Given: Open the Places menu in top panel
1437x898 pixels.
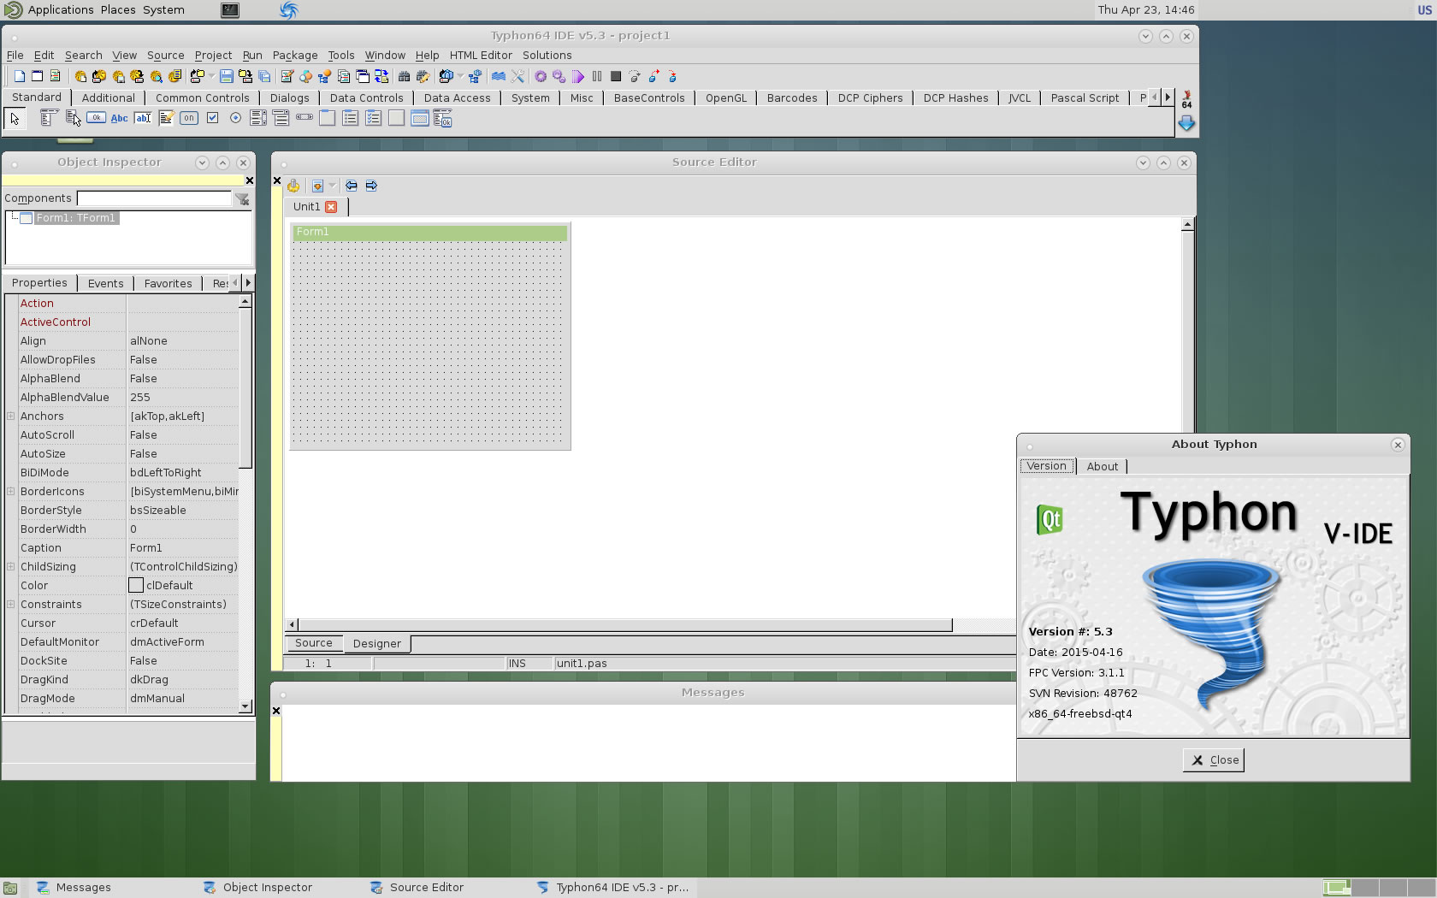Looking at the screenshot, I should pos(118,10).
